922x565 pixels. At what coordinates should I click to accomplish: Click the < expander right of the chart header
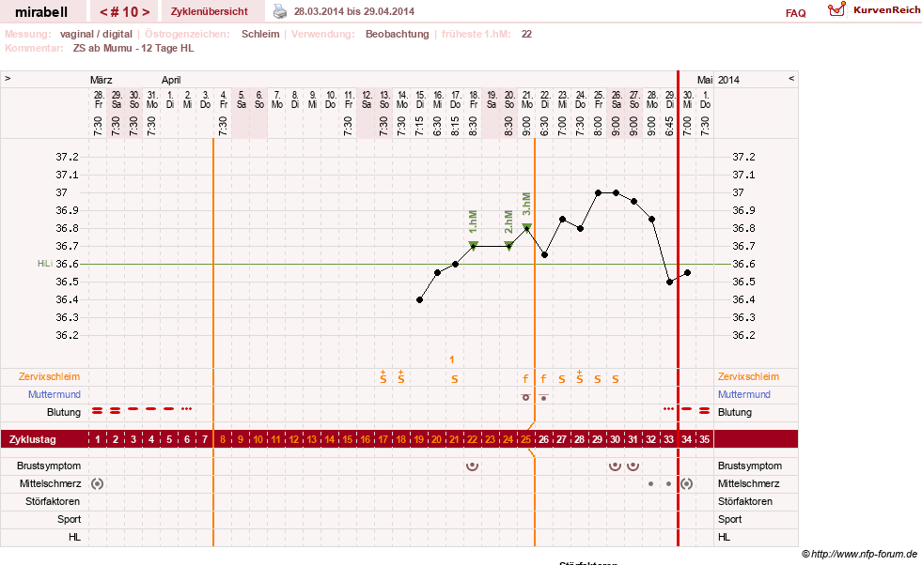click(x=791, y=78)
